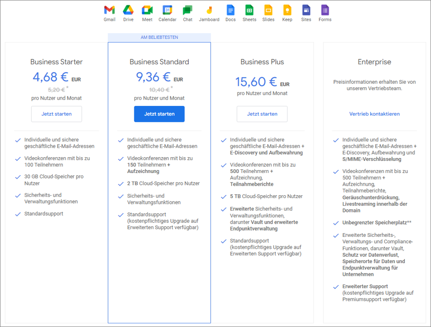Click the 4,68 € price

coord(51,77)
